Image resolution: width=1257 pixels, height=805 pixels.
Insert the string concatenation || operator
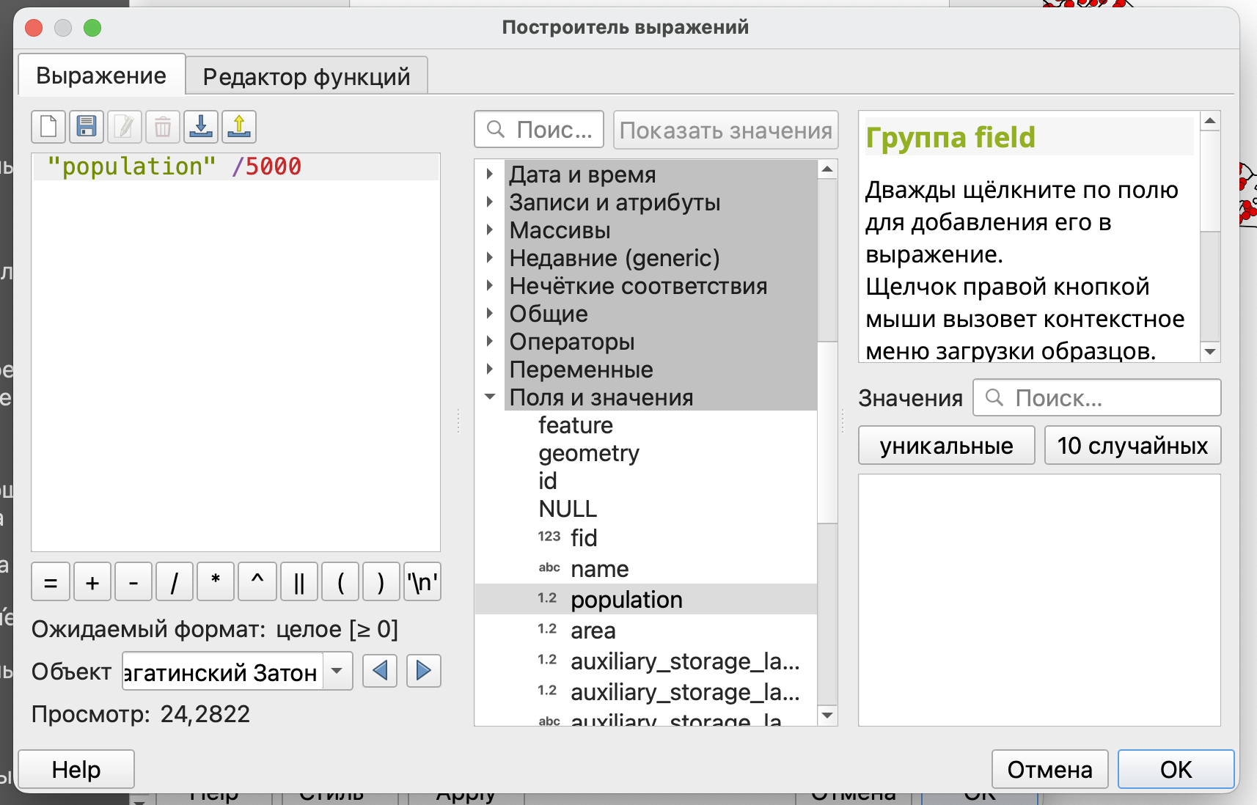(298, 583)
